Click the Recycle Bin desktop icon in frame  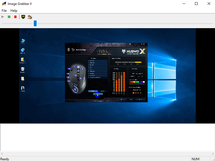coord(23,70)
